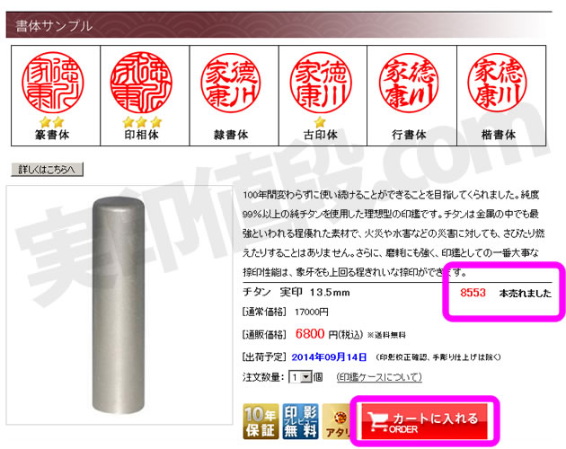Screen dimensions: 566x449
Task: Pick the 行書体 seal font sample
Action: pyautogui.click(x=411, y=96)
